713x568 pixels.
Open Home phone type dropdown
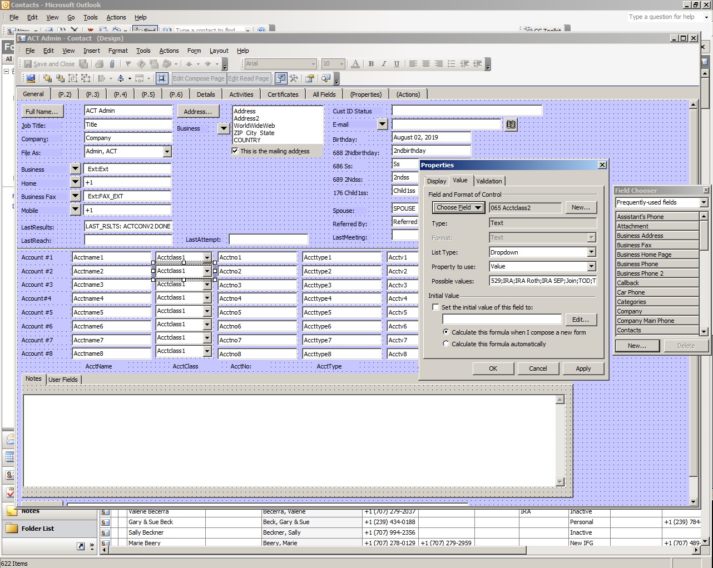(x=76, y=182)
